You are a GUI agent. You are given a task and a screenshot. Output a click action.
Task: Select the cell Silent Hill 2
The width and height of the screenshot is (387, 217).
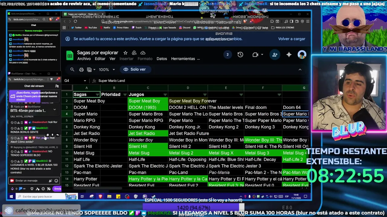pyautogui.click(x=188, y=146)
